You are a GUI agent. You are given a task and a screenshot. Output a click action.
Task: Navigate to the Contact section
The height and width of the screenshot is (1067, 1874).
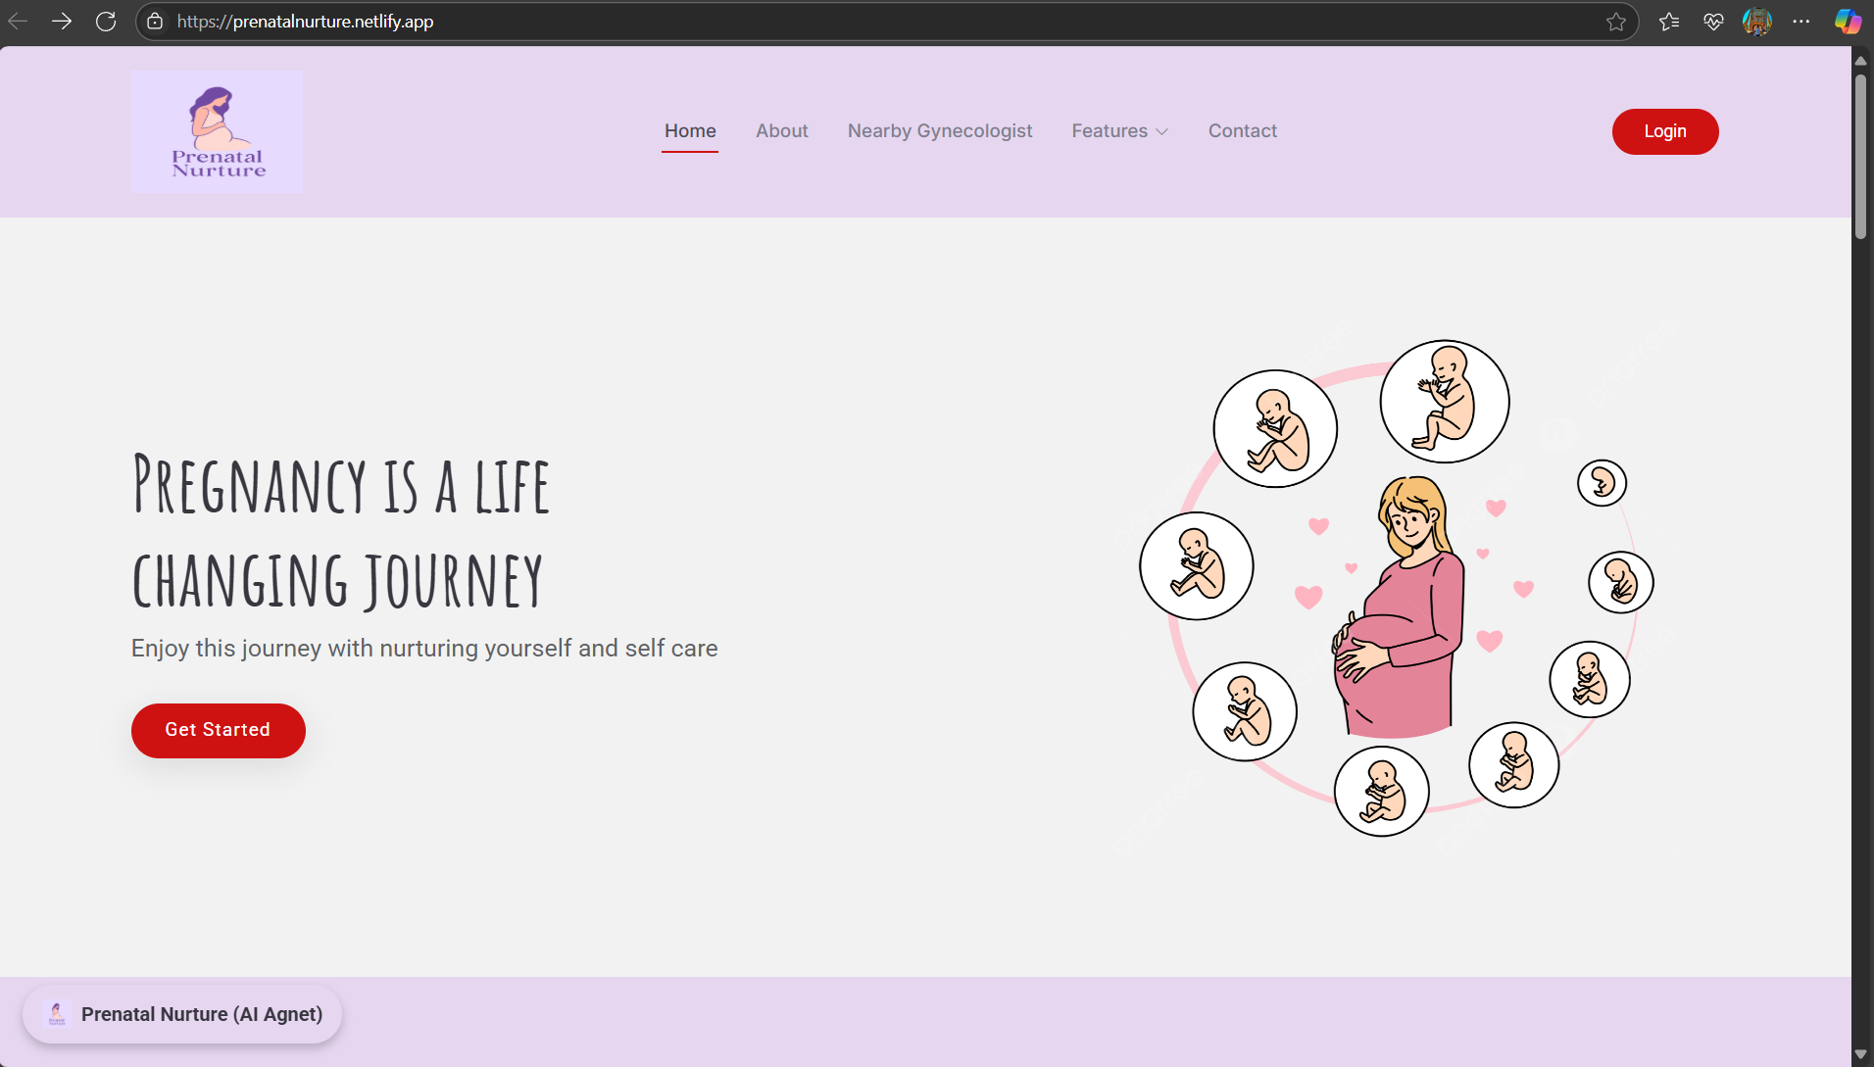click(x=1242, y=130)
